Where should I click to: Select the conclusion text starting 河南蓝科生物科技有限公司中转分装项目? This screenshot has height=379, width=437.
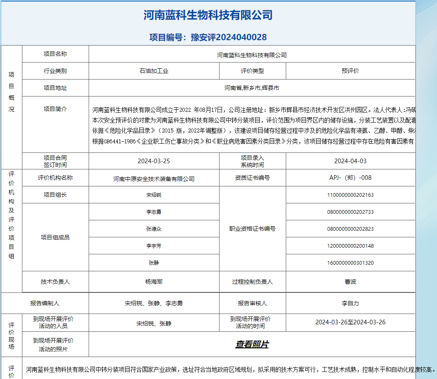click(230, 370)
